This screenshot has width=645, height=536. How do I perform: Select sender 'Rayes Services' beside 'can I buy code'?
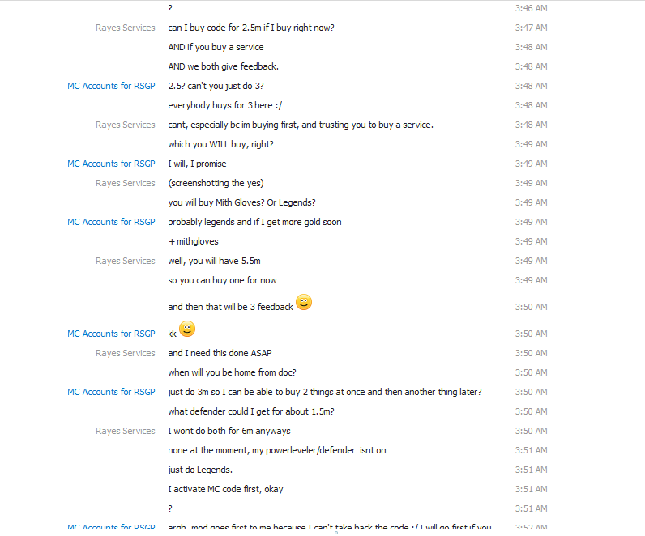tap(126, 28)
